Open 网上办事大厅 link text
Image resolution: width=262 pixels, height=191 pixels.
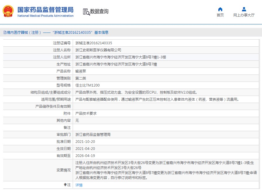(x=244, y=15)
